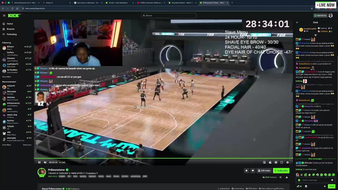
Task: Open shortypie recommended channel
Action: pyautogui.click(x=17, y=139)
